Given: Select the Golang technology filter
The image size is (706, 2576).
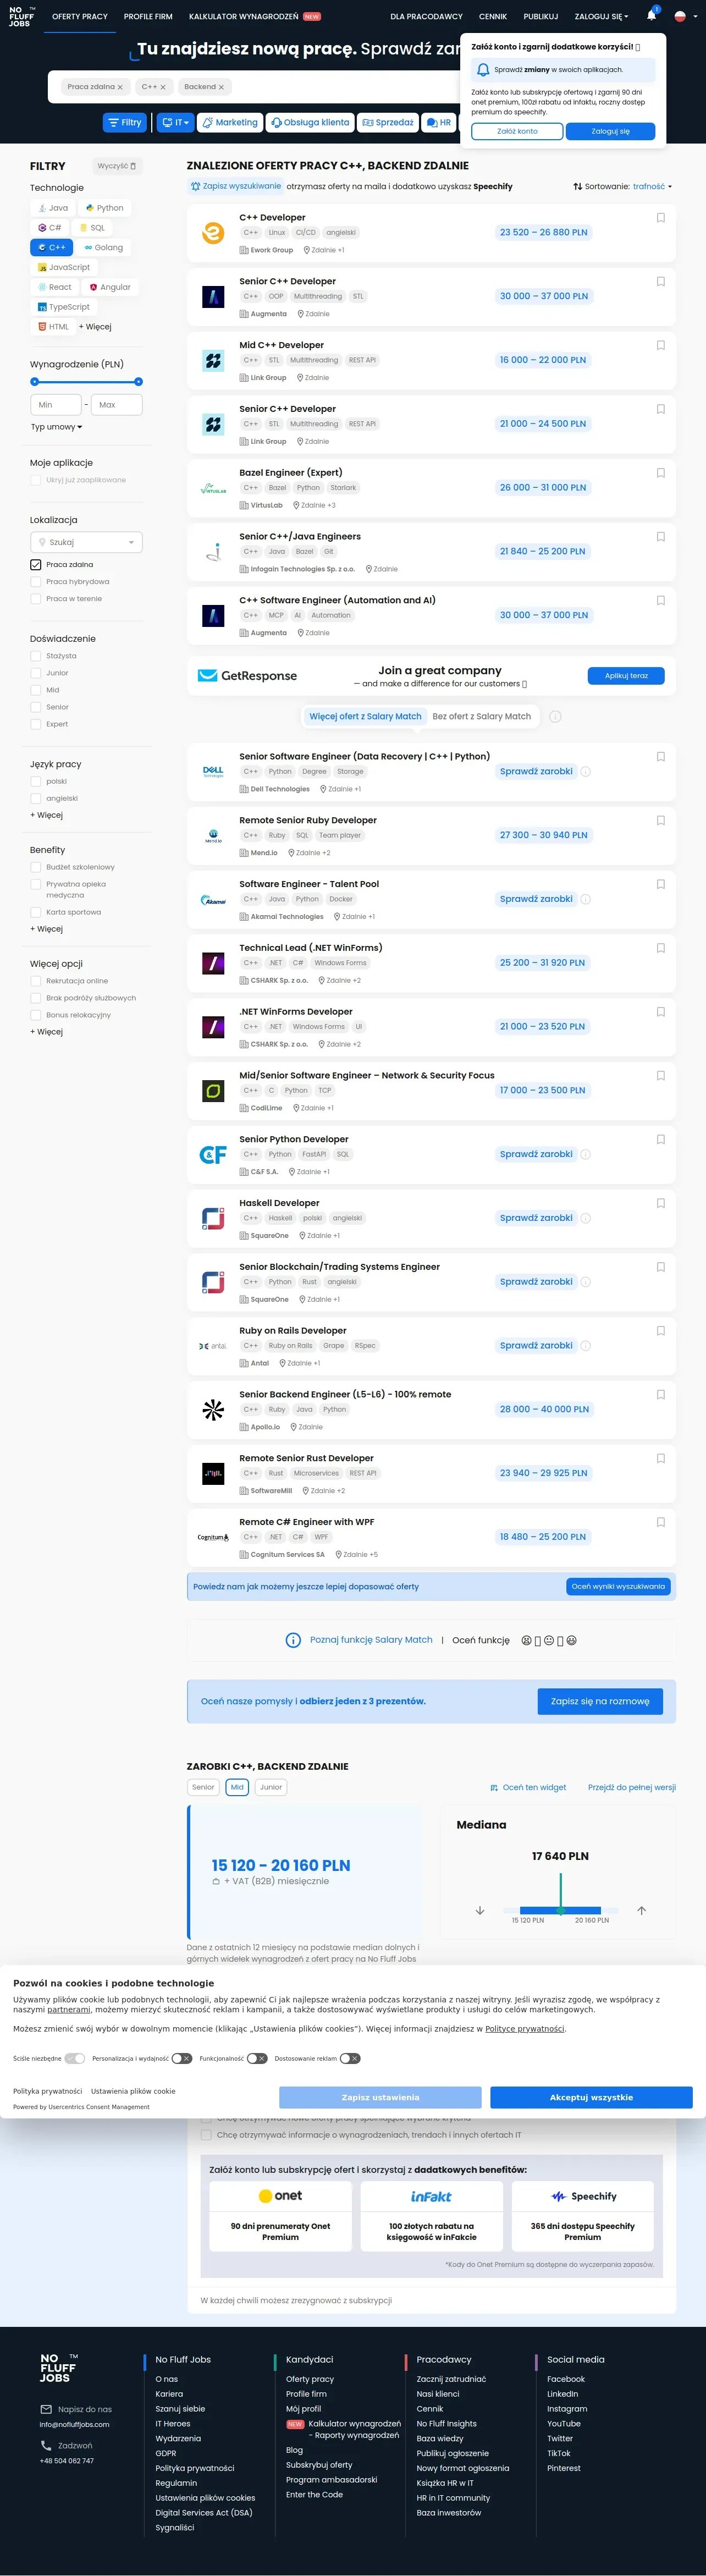Looking at the screenshot, I should [104, 247].
